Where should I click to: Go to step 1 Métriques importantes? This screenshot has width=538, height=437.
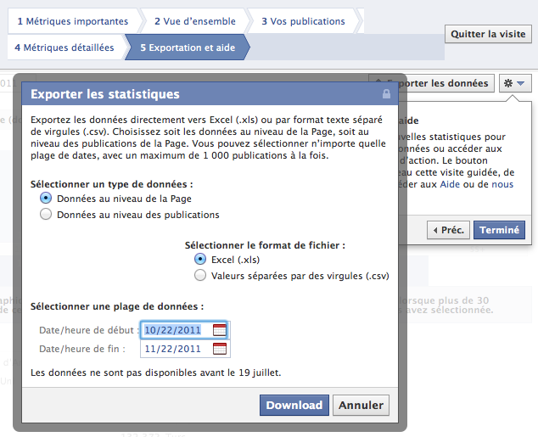[x=73, y=21]
